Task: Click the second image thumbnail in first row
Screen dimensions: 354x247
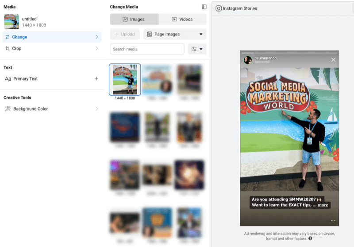Action: (x=157, y=79)
